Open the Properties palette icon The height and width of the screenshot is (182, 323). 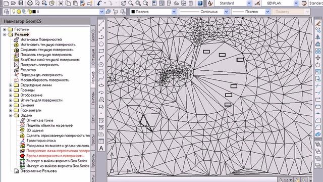point(154,3)
